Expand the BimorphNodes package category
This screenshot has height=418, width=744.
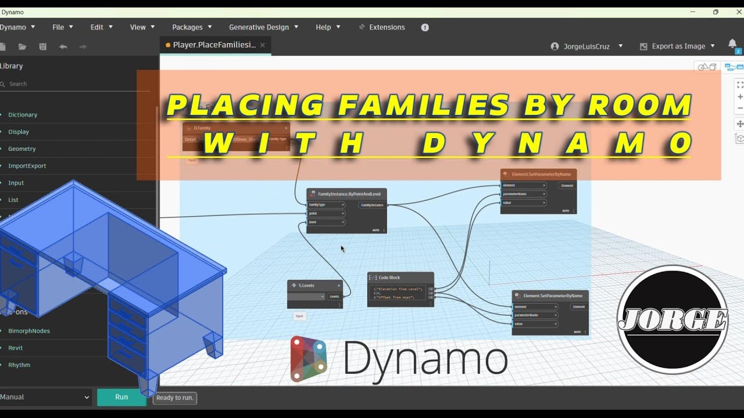(28, 331)
